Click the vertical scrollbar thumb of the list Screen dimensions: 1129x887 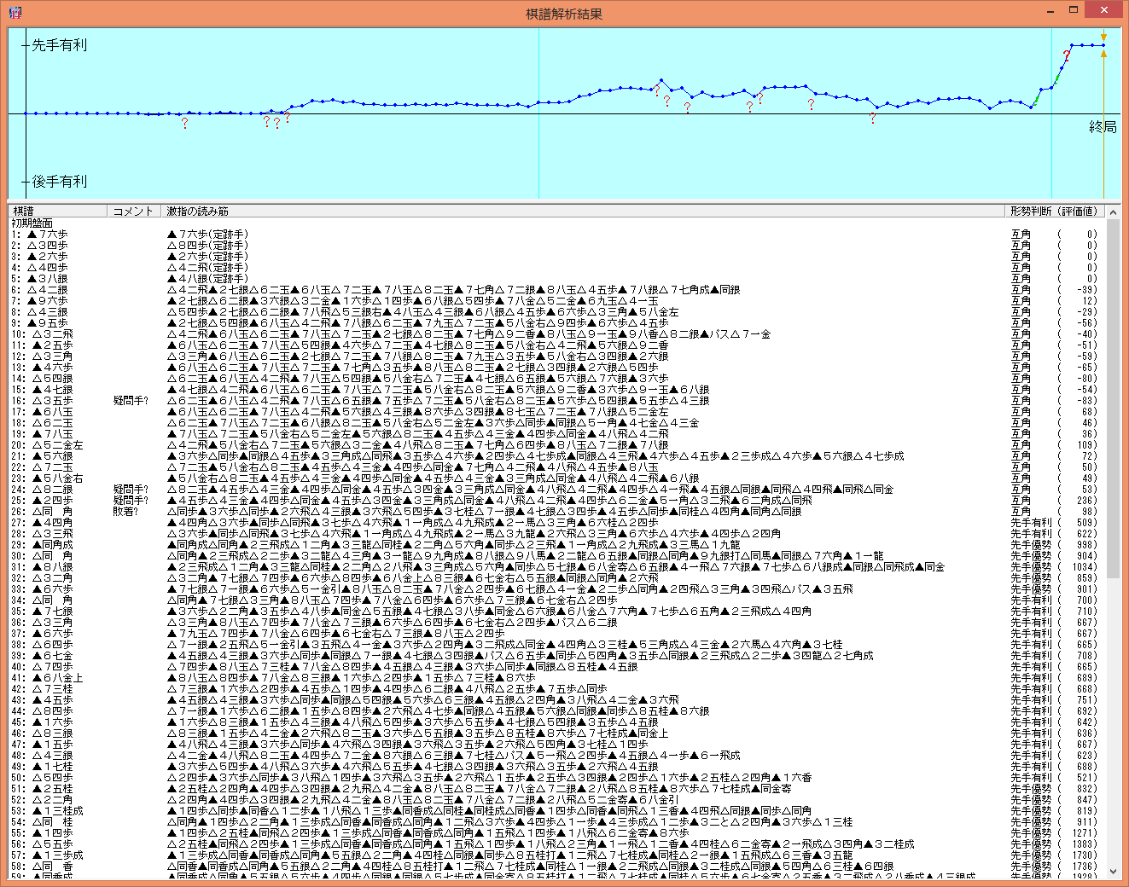pyautogui.click(x=1113, y=401)
